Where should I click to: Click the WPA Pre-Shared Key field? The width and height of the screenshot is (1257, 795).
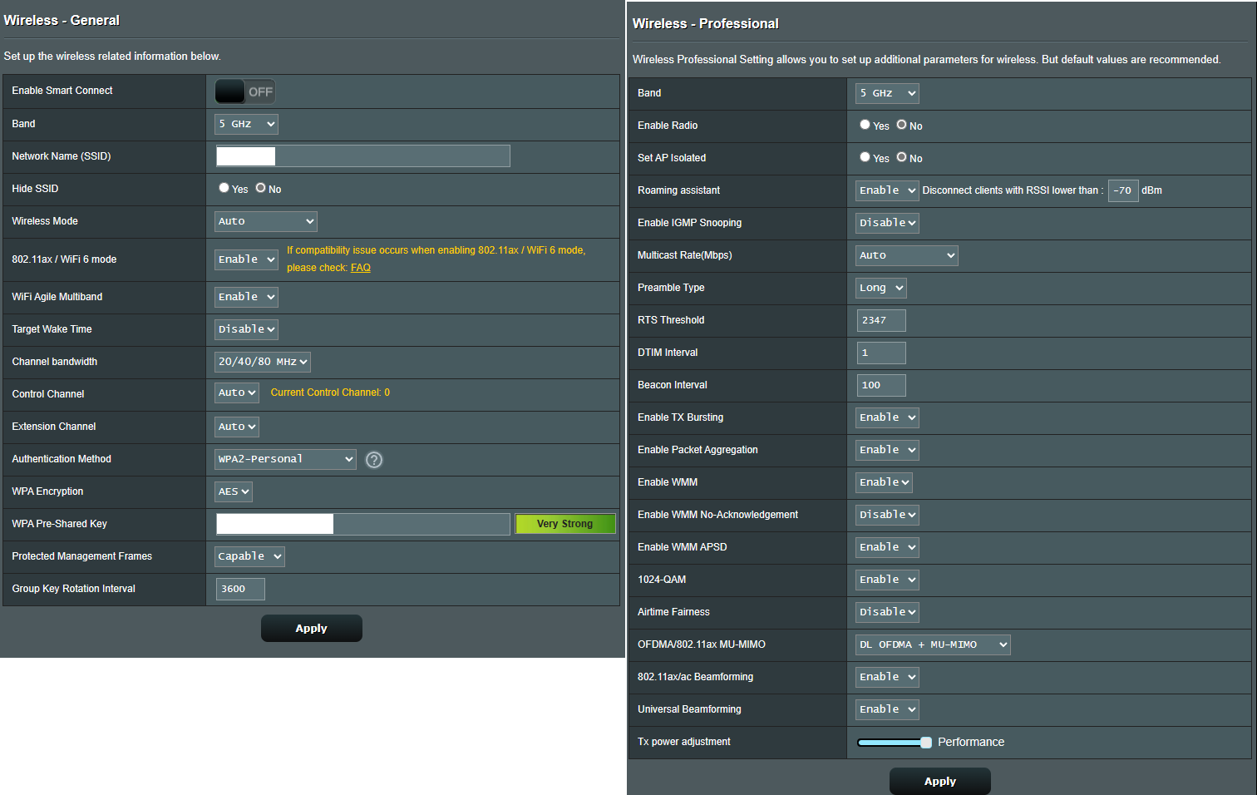[x=363, y=524]
